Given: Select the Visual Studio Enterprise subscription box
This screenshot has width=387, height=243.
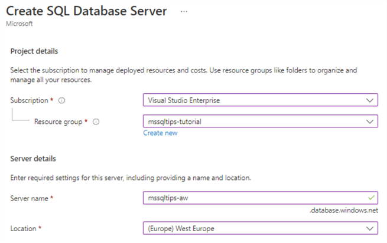Looking at the screenshot, I should tap(254, 101).
